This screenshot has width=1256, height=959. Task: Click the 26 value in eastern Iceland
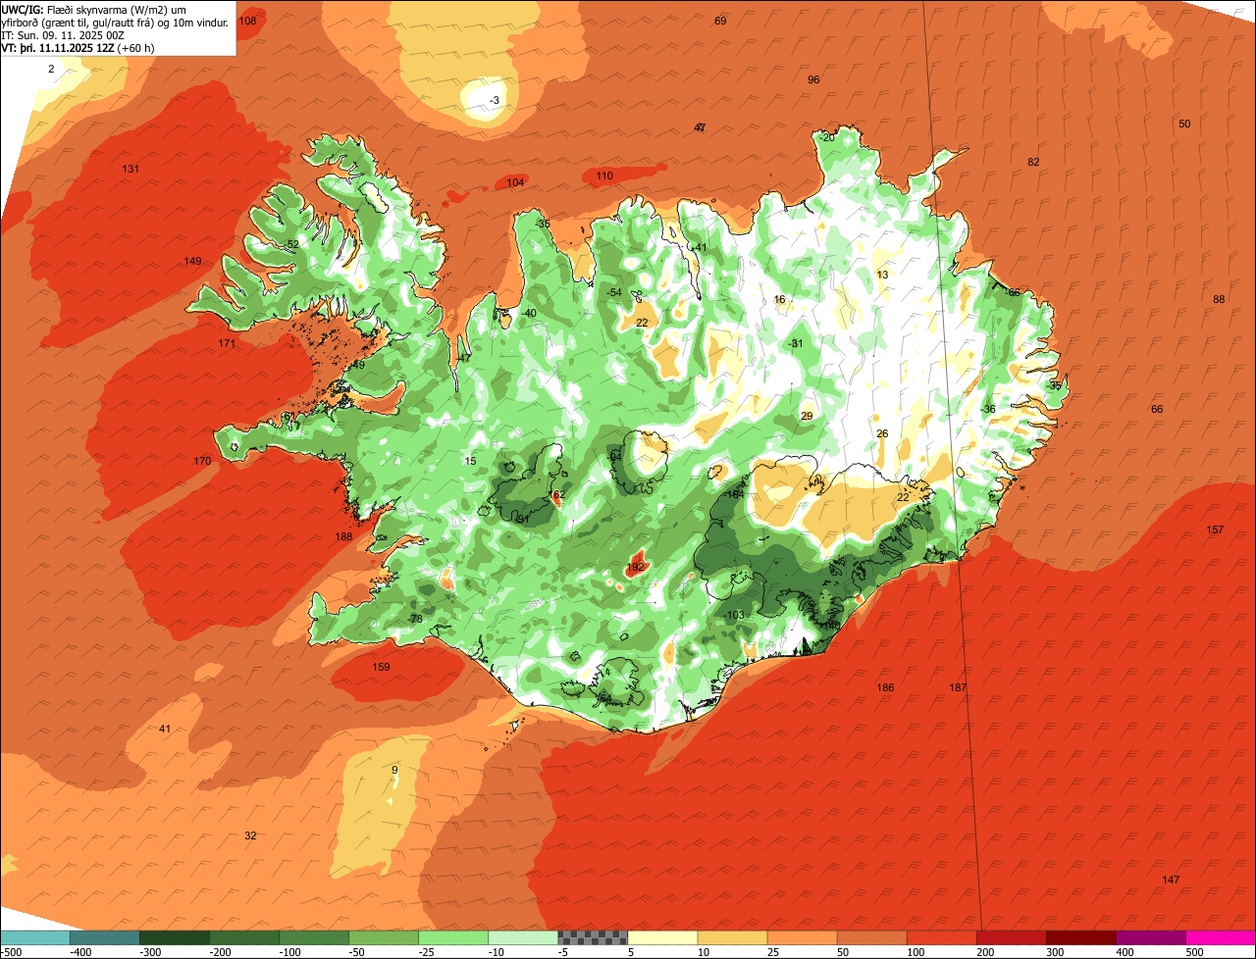[x=882, y=433]
